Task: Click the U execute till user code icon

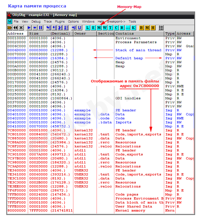Action: click(79, 28)
